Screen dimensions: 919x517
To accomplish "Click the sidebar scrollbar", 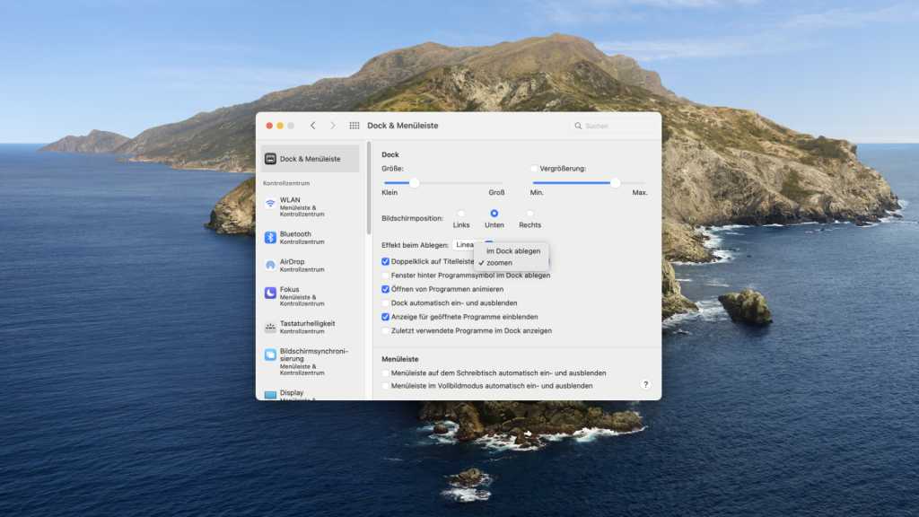I will pos(369,188).
